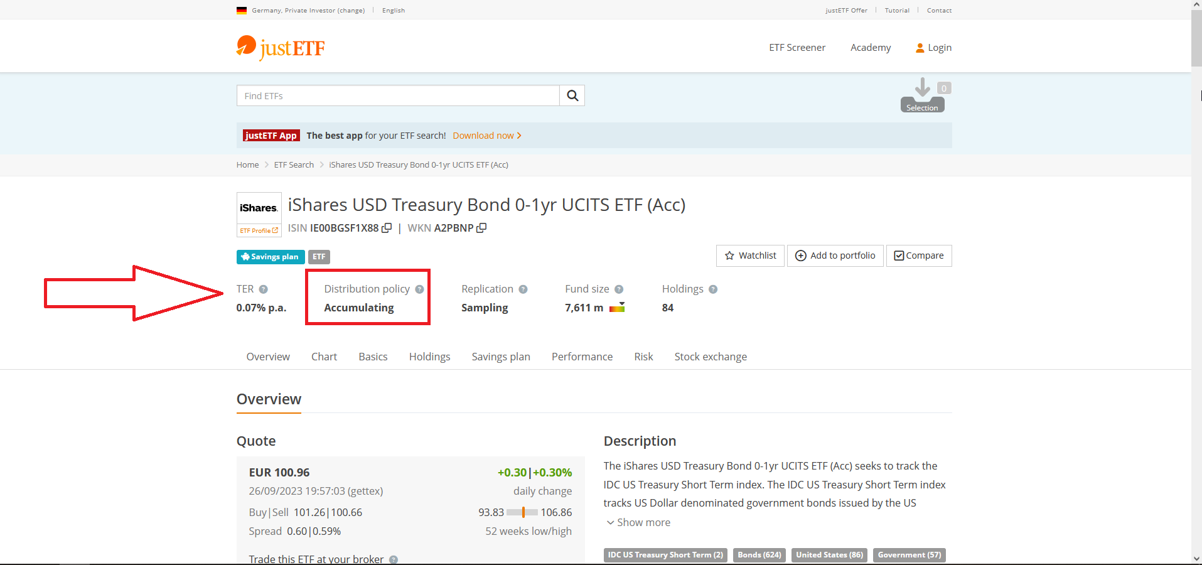Open the ETF Profile external link

point(259,230)
